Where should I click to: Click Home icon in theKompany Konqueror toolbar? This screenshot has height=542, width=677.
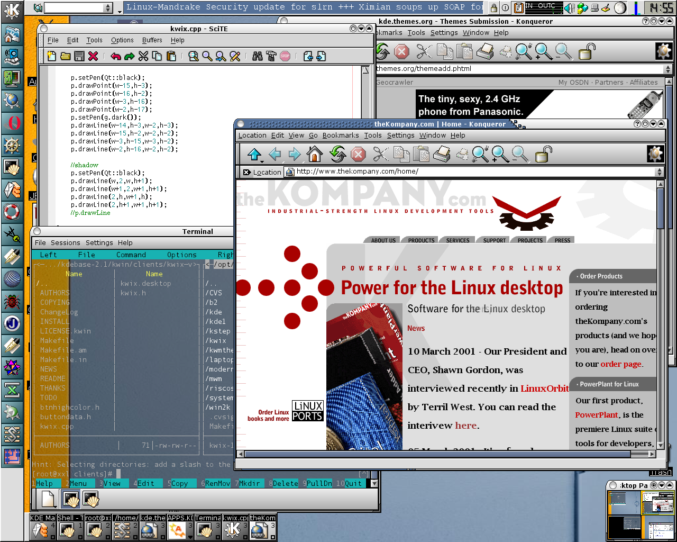[315, 155]
